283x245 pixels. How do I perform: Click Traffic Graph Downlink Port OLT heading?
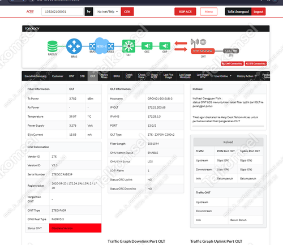point(136,242)
